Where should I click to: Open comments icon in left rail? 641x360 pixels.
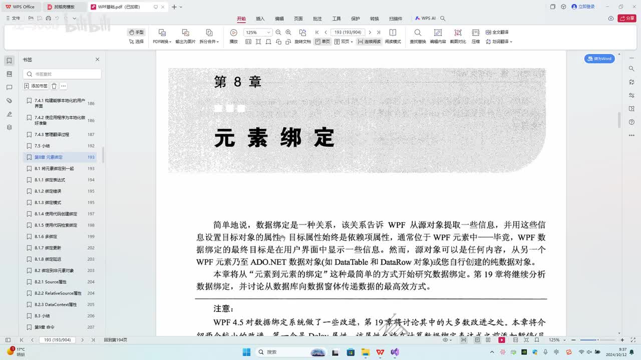point(9,87)
